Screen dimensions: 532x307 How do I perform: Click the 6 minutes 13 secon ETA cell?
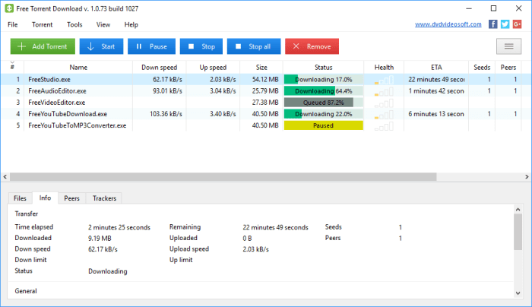pos(436,114)
